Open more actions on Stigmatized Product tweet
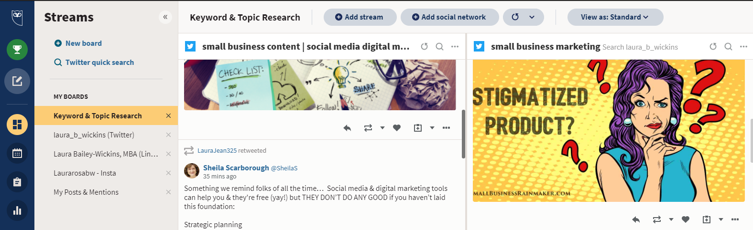The image size is (753, 230). point(735,220)
